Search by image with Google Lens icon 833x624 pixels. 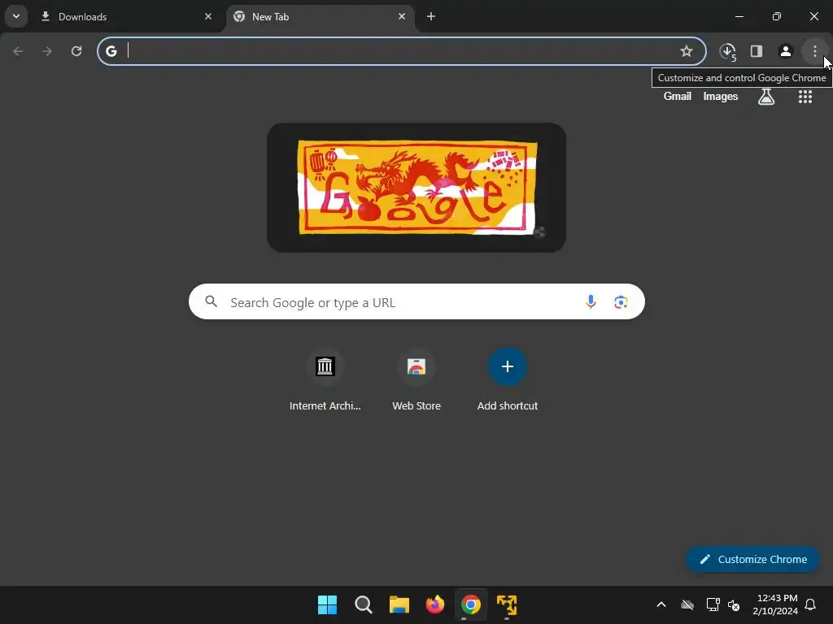pyautogui.click(x=621, y=302)
